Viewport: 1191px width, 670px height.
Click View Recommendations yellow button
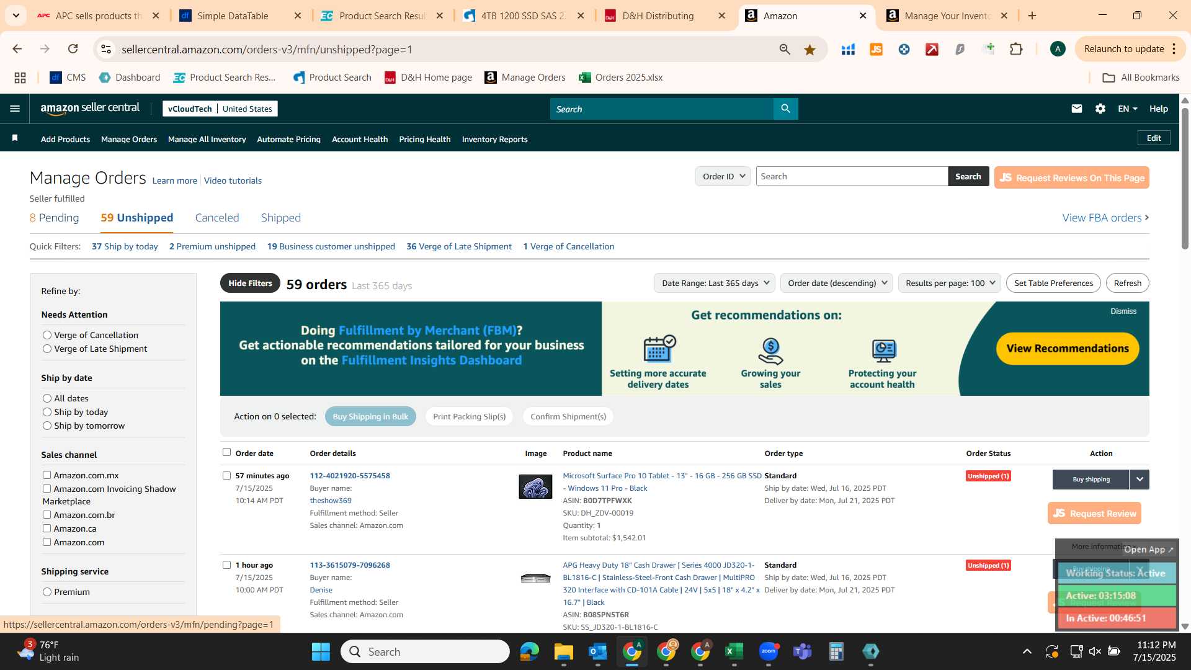pyautogui.click(x=1068, y=349)
